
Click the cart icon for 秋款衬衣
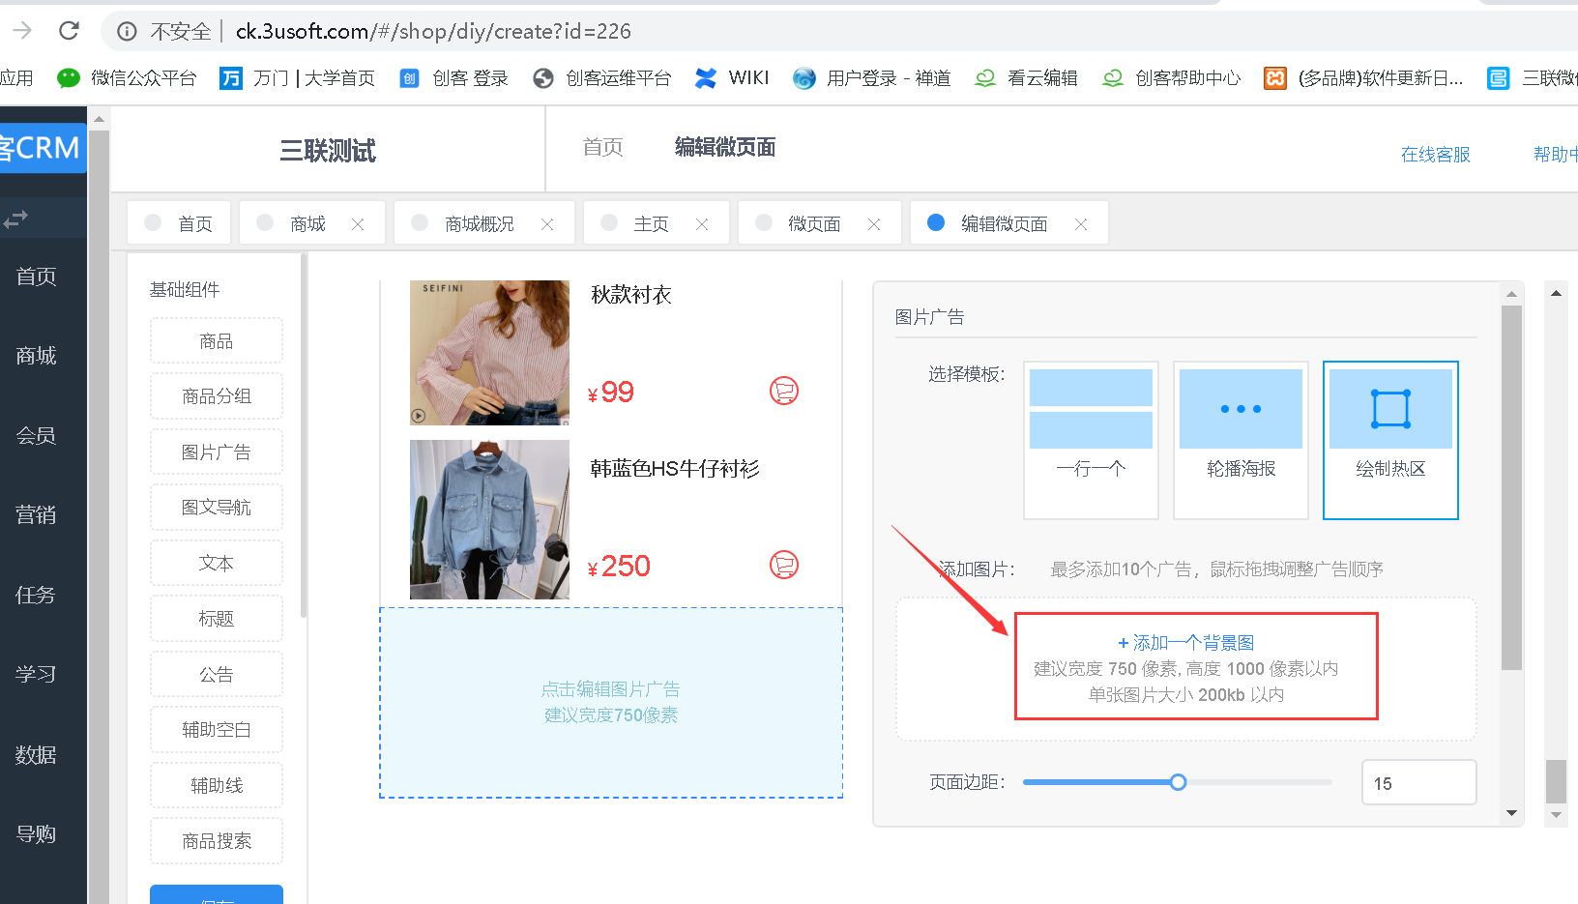784,391
